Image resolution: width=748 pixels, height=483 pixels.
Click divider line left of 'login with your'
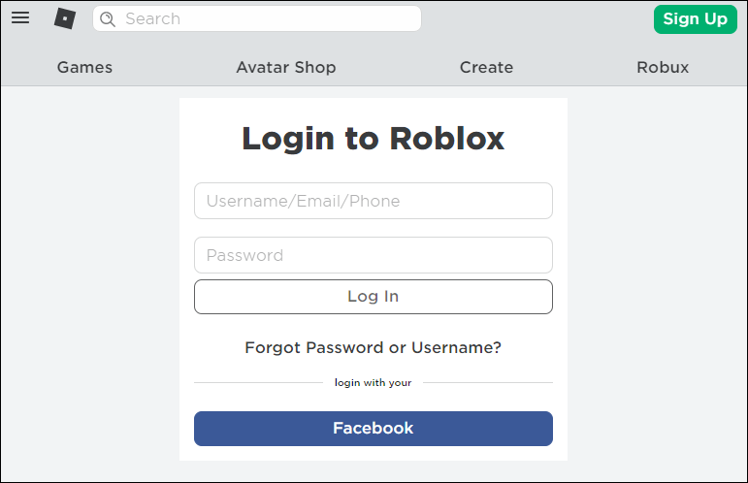258,383
